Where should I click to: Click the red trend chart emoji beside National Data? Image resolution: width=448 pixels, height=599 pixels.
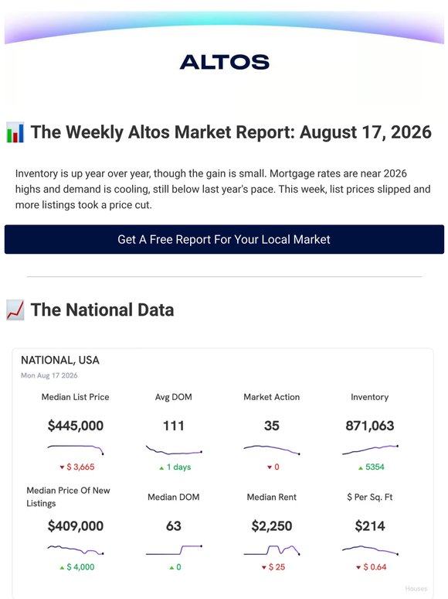[15, 310]
